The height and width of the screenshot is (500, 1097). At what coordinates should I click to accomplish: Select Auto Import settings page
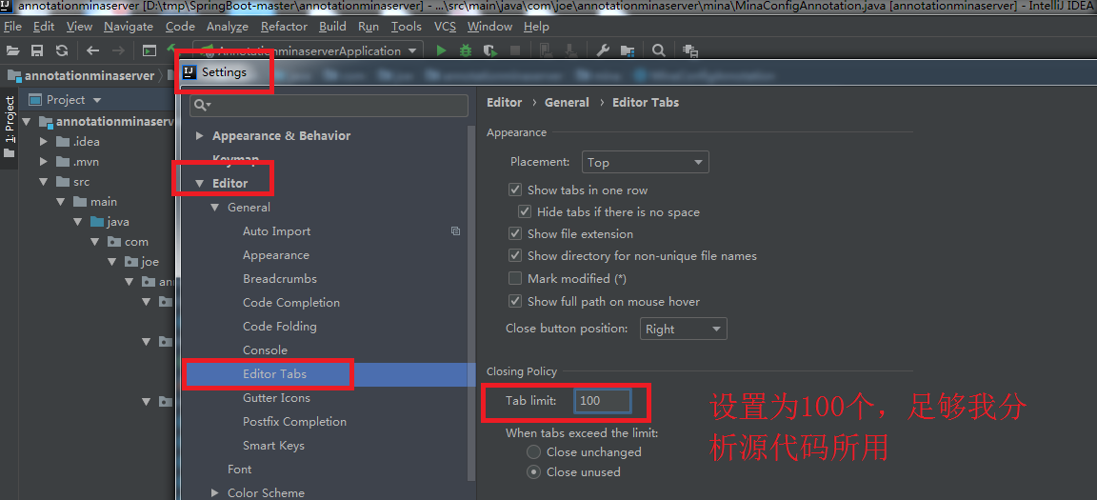276,231
